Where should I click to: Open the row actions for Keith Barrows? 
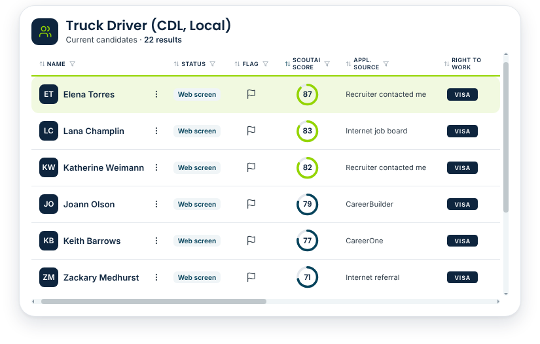pos(156,241)
